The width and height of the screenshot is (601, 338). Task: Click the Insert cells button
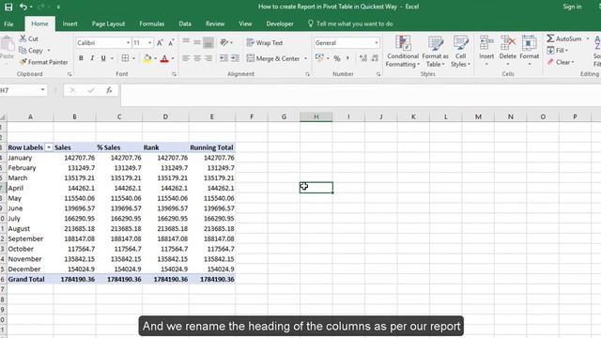pyautogui.click(x=486, y=50)
